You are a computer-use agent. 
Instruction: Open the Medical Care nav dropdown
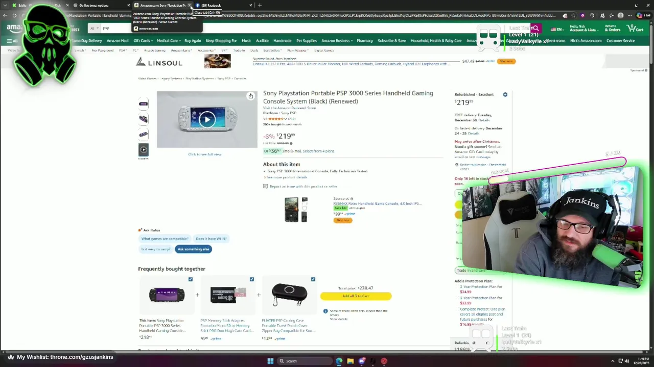click(168, 41)
